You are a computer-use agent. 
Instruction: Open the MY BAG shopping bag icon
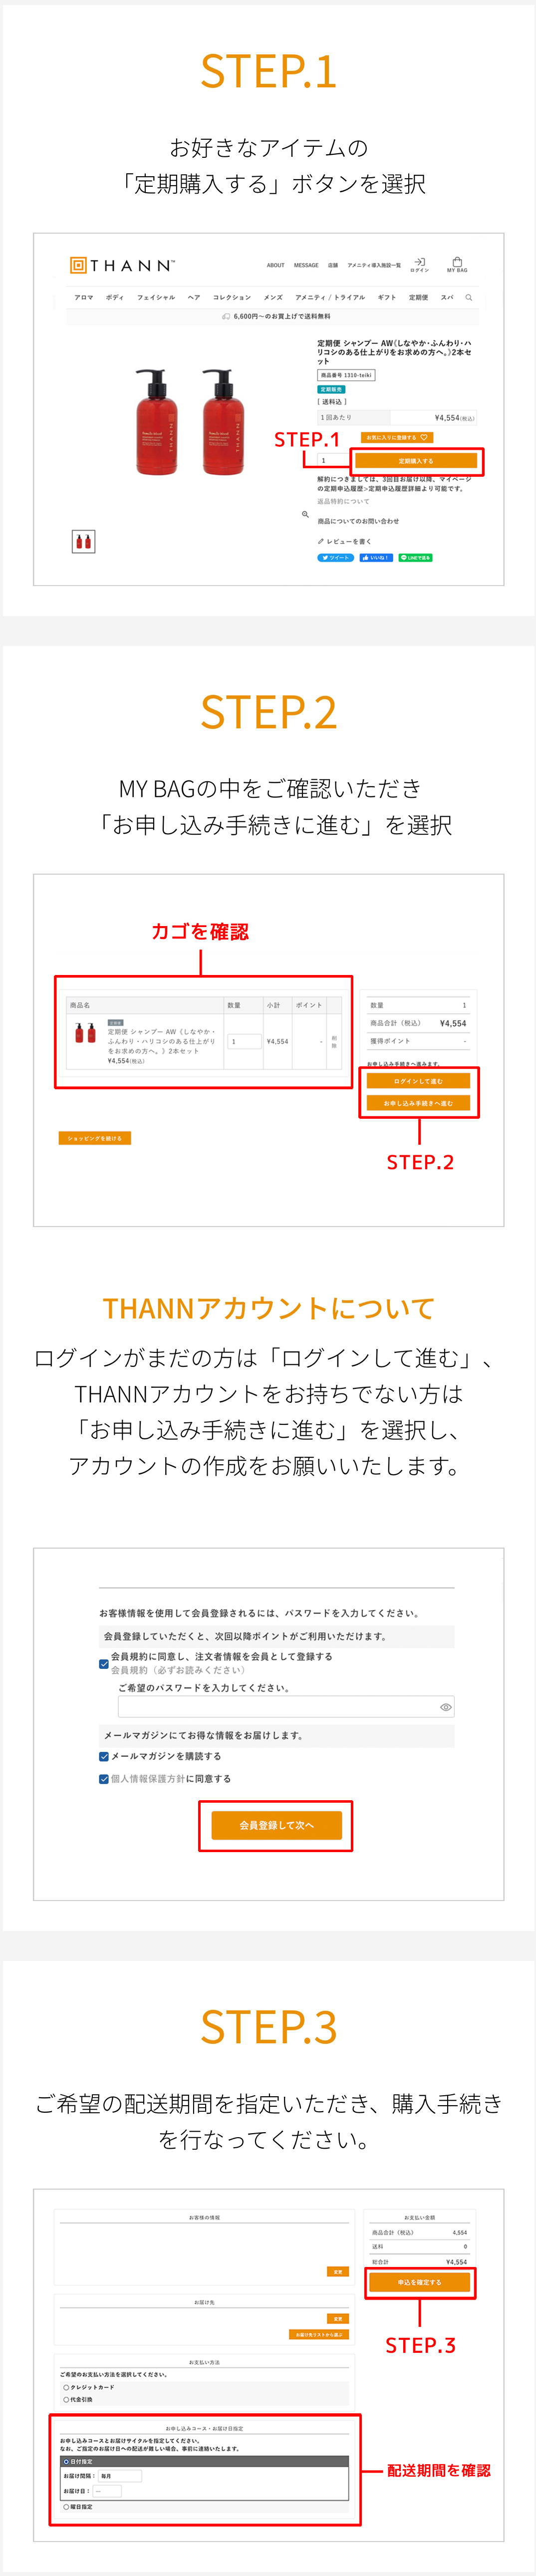[x=457, y=264]
